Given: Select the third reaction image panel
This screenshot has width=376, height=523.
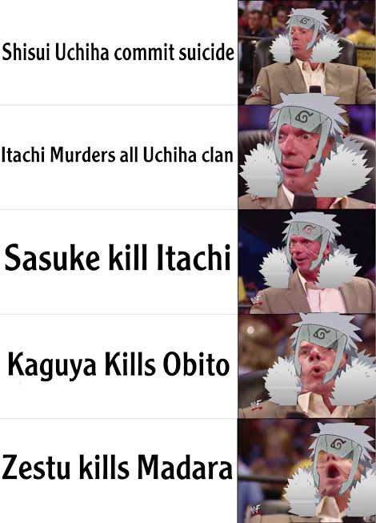Looking at the screenshot, I should click(x=306, y=262).
